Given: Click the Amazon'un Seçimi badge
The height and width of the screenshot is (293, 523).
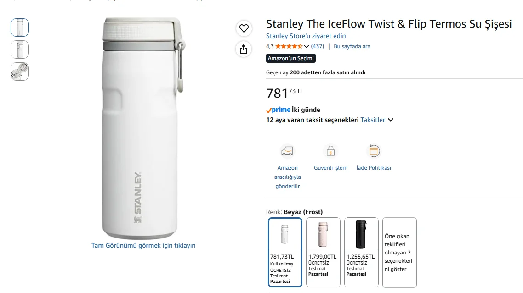Looking at the screenshot, I should (x=291, y=58).
